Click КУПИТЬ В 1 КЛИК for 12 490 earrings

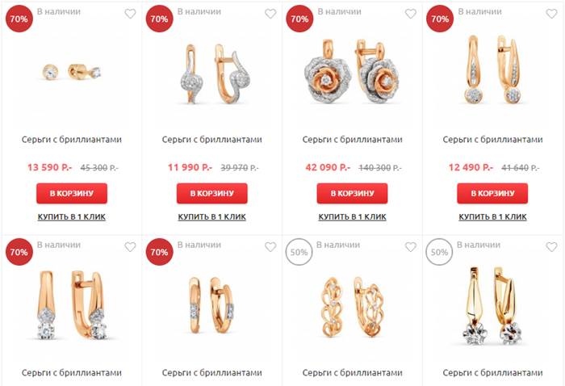(492, 217)
